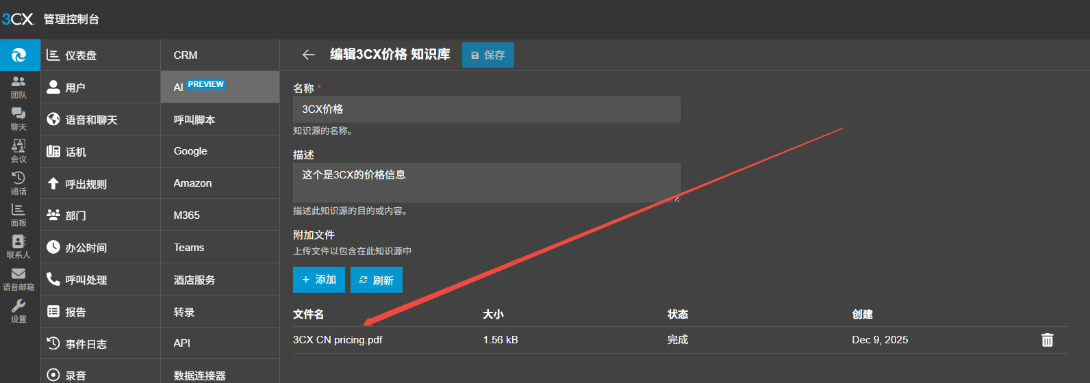Screen dimensions: 1090x383
Task: Click 刷新 to refresh file list
Action: 377,280
